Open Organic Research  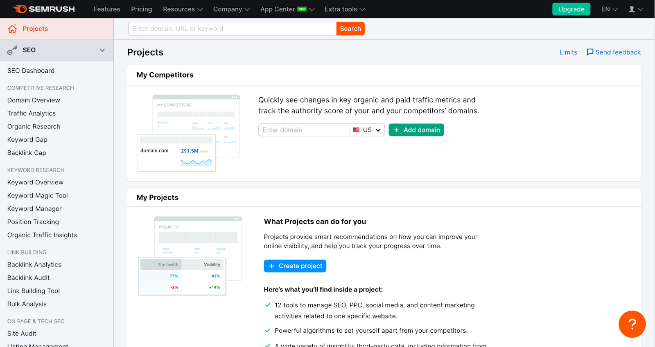pos(34,127)
